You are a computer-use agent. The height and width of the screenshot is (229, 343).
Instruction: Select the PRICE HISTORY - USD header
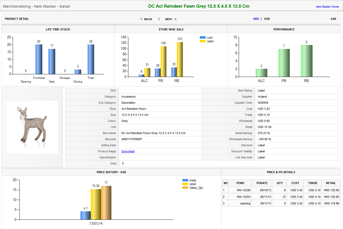[111, 172]
